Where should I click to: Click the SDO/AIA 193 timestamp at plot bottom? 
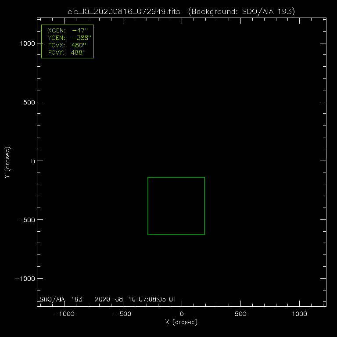coord(108,299)
